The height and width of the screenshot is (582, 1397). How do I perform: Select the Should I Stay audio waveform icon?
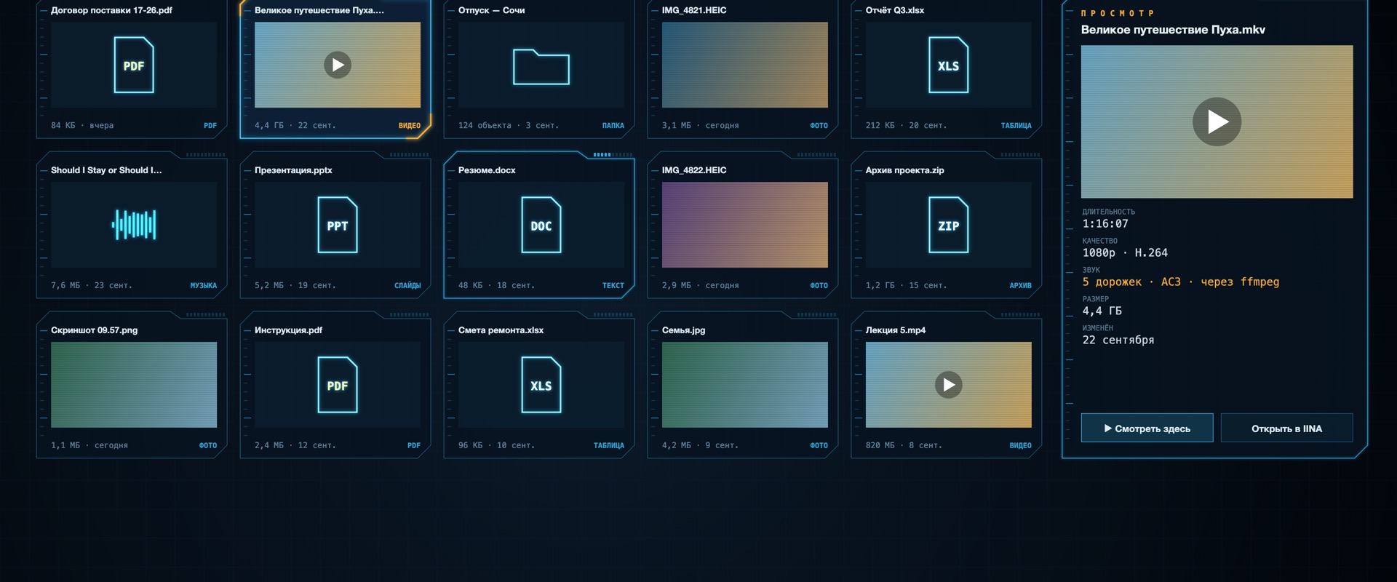click(134, 225)
